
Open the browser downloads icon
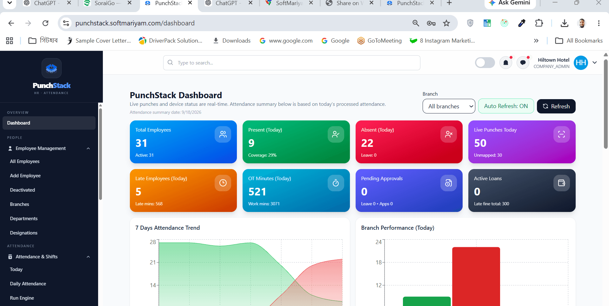pos(564,23)
